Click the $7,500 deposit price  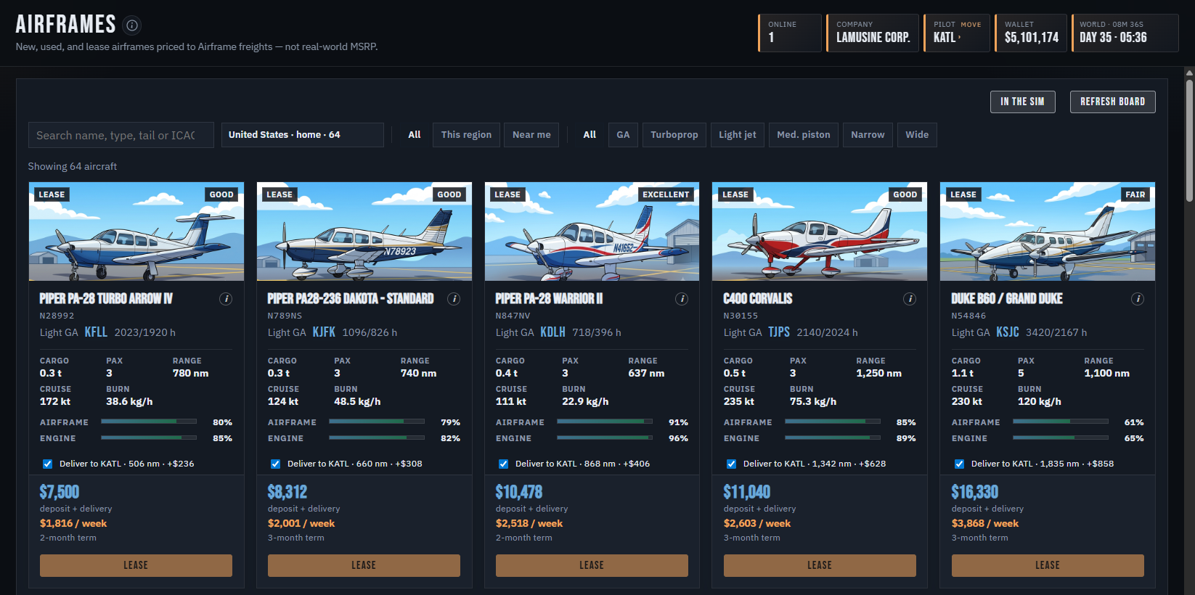60,492
